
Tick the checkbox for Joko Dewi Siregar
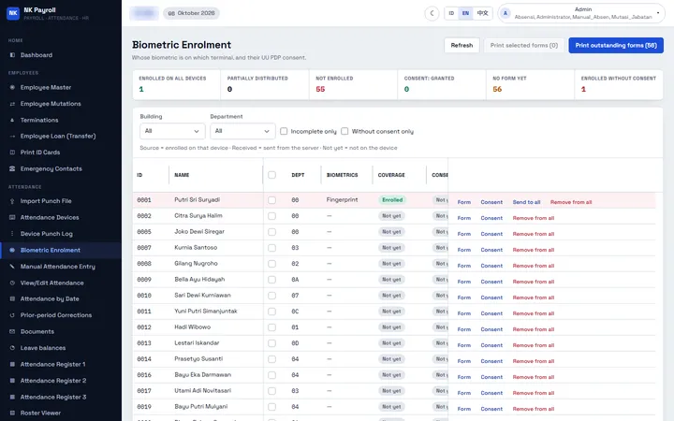tap(271, 232)
